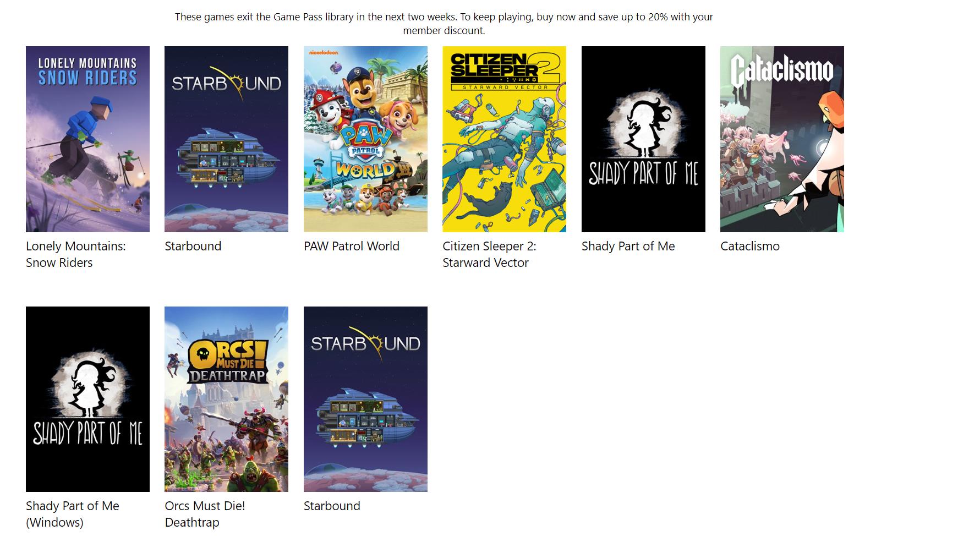Click Starbound title right of Orcs Must Die!
This screenshot has height=536, width=958.
[332, 506]
